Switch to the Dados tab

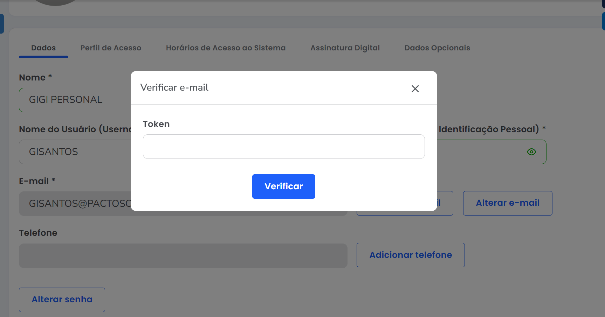43,48
